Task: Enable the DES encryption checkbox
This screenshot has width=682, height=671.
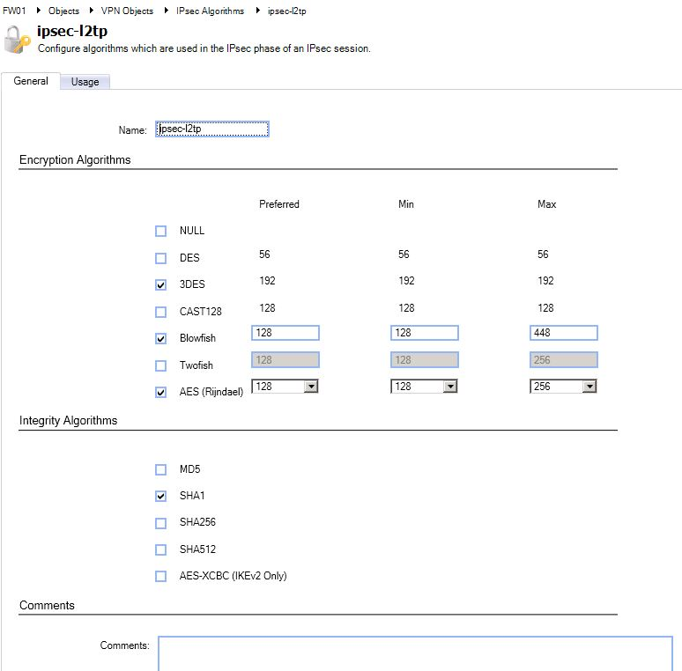Action: click(x=160, y=258)
